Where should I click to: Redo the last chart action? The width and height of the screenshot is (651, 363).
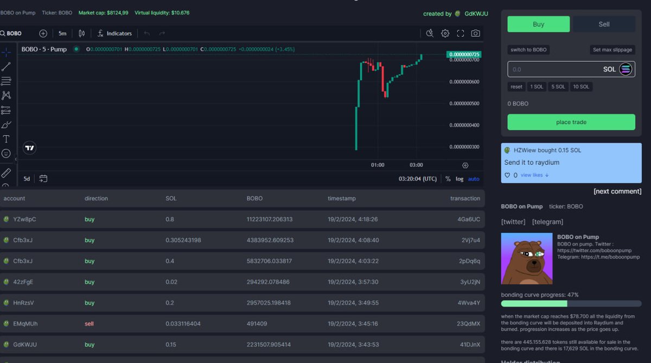pyautogui.click(x=162, y=33)
